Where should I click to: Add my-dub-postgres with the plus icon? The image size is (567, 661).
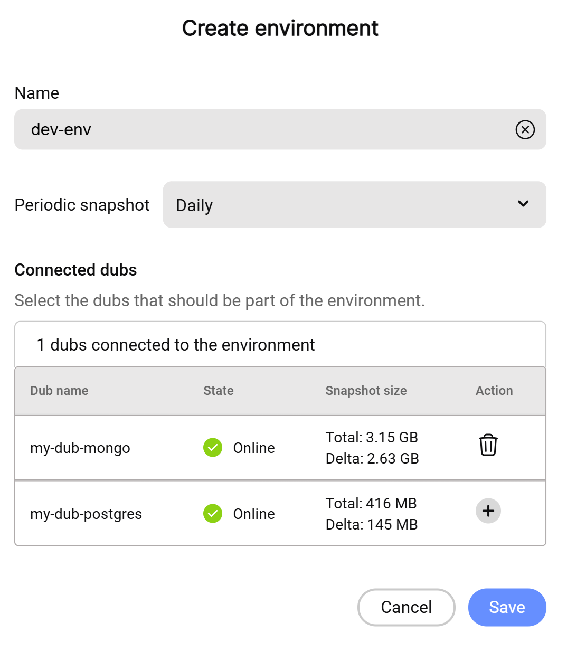click(488, 511)
